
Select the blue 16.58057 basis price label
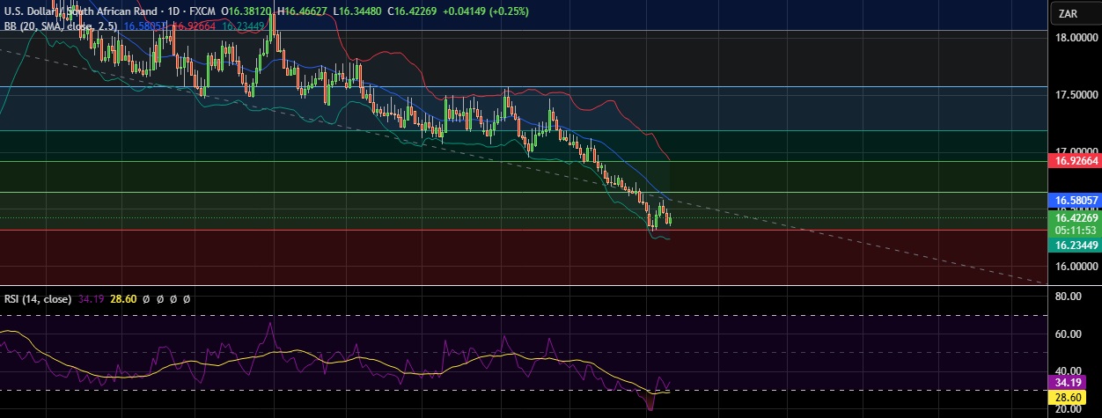click(x=1076, y=201)
